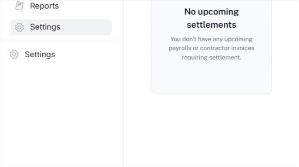Click the gear icon below the sidebar divider
Screen dimensions: 299x167
tap(14, 55)
